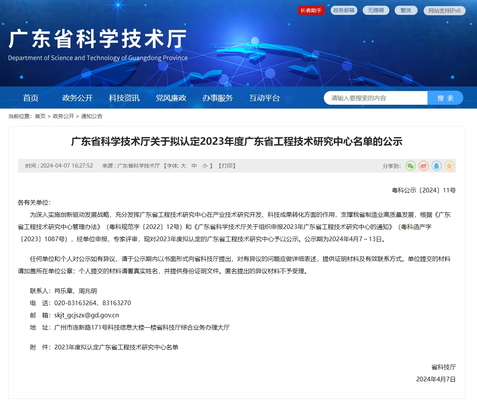Click the search input field
This screenshot has height=416, width=477.
(x=375, y=98)
